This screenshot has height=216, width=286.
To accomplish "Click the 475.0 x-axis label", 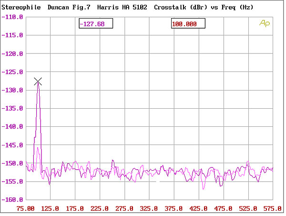I will point(223,208).
